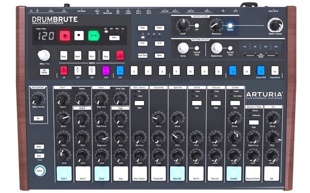Image resolution: width=310 pixels, height=193 pixels.
Task: Trigger the Clap pad
Action: pos(121,174)
